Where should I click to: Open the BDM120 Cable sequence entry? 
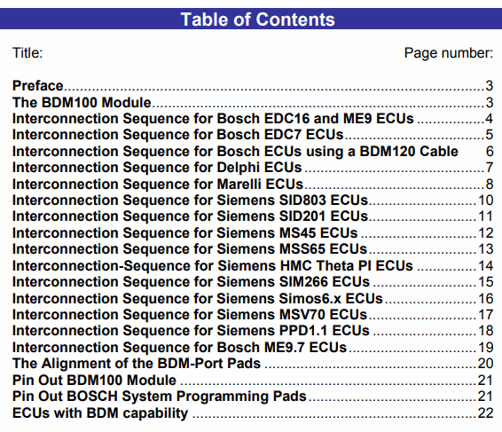tap(253, 151)
